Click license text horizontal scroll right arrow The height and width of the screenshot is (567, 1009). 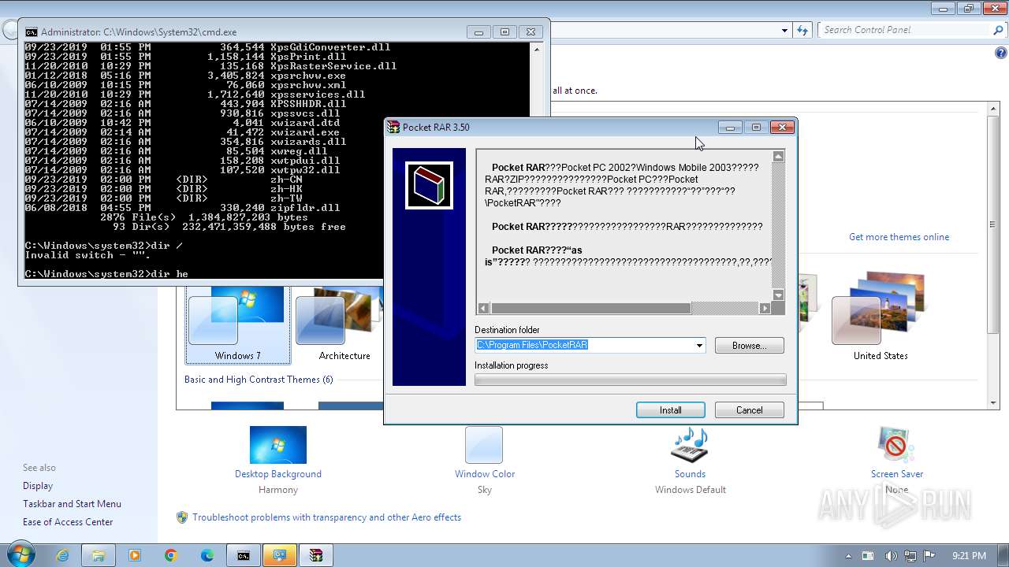pos(765,308)
